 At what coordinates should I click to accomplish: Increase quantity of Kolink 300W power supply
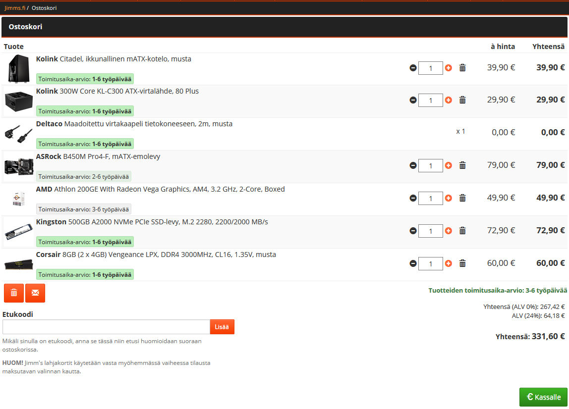point(449,100)
